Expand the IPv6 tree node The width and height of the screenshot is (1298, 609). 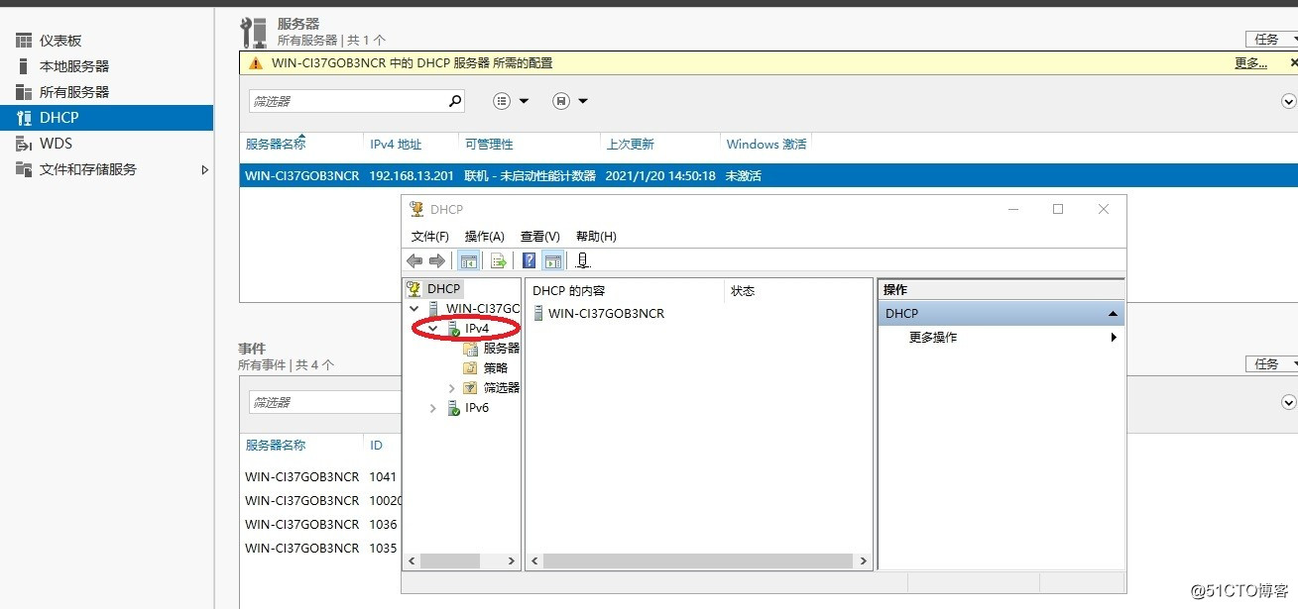coord(433,408)
